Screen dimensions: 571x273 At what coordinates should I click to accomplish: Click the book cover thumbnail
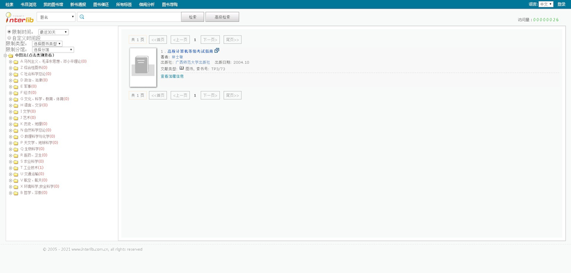143,67
